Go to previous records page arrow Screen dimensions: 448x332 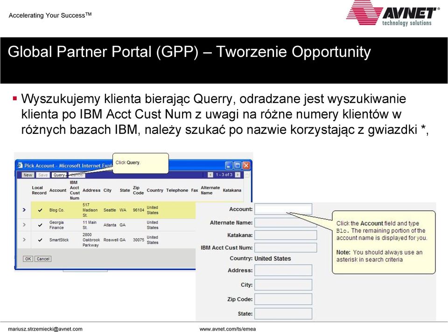pyautogui.click(x=210, y=175)
